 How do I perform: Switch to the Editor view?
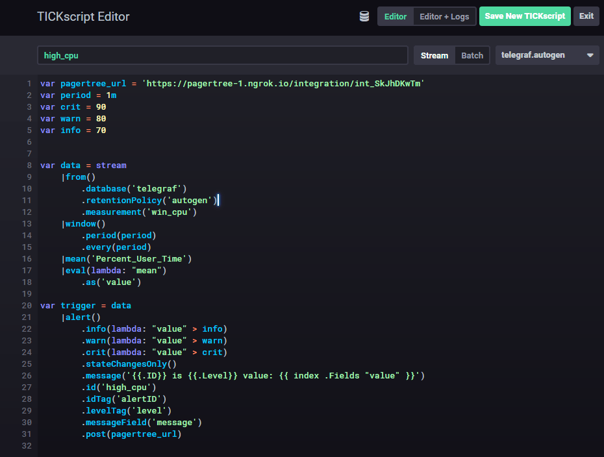(396, 16)
